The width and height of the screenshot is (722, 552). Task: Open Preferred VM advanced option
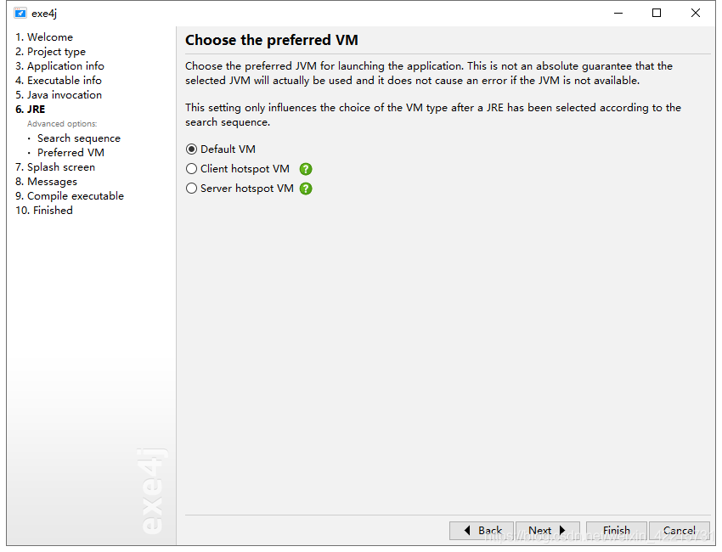click(x=71, y=153)
